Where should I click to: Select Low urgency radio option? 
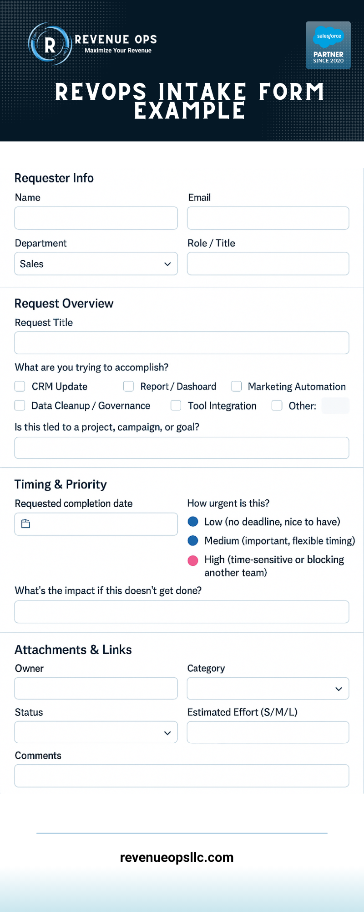coord(193,522)
